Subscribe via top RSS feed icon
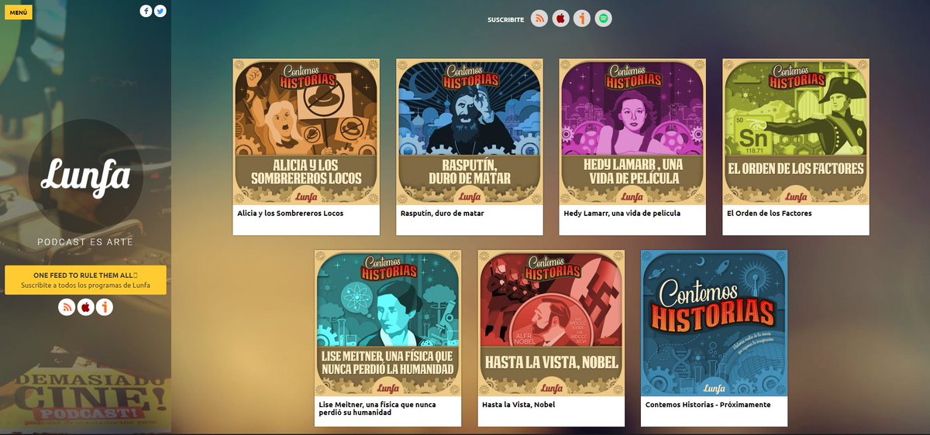This screenshot has width=930, height=435. [x=539, y=19]
